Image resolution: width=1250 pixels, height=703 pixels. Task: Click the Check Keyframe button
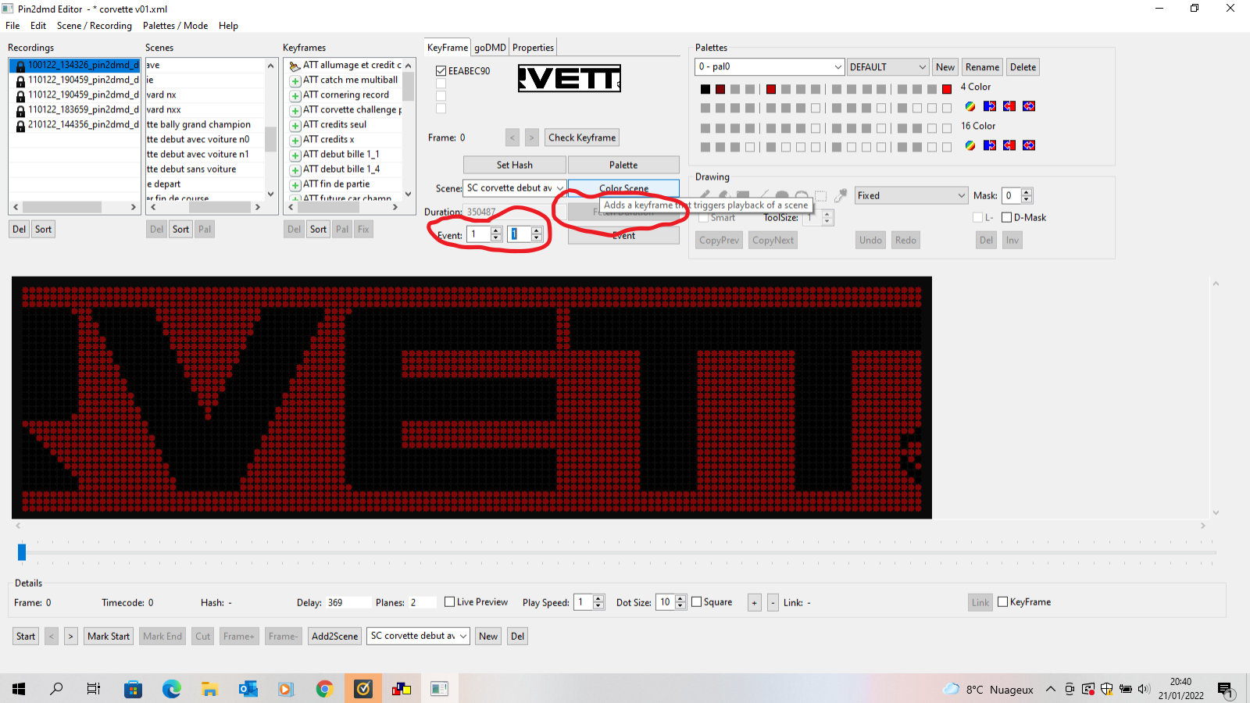coord(582,137)
